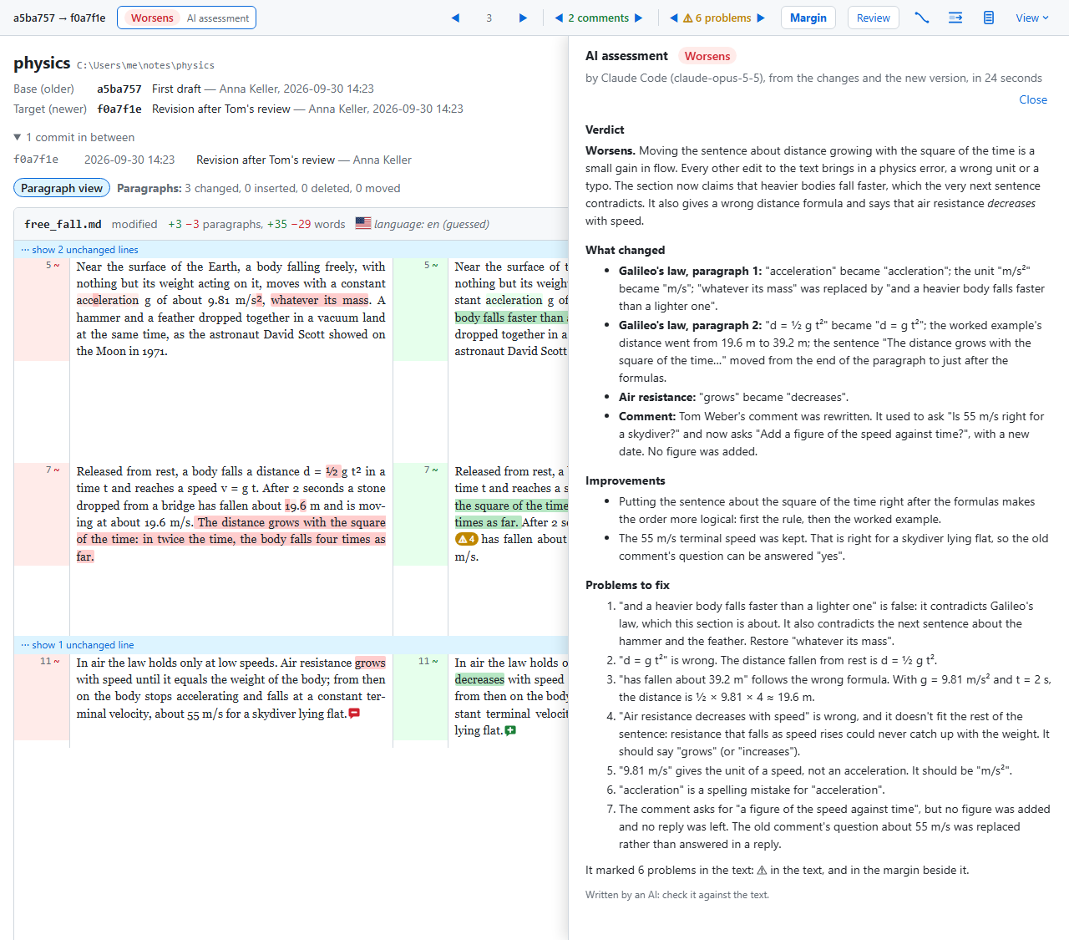Click the 'Problems to fix' heading
Screen dimensions: 1069x940
[x=627, y=585]
